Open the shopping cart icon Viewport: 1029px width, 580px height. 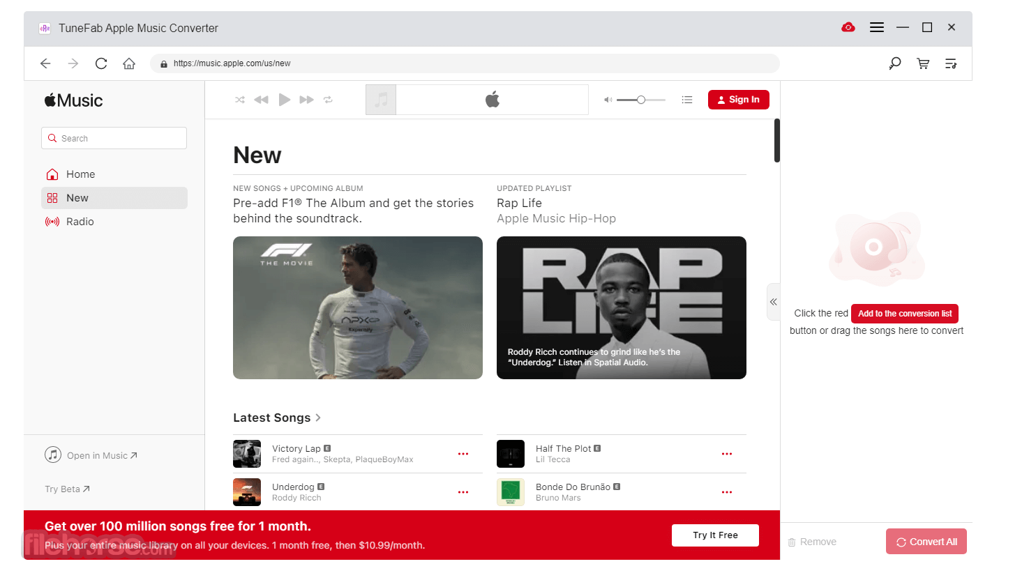(923, 63)
